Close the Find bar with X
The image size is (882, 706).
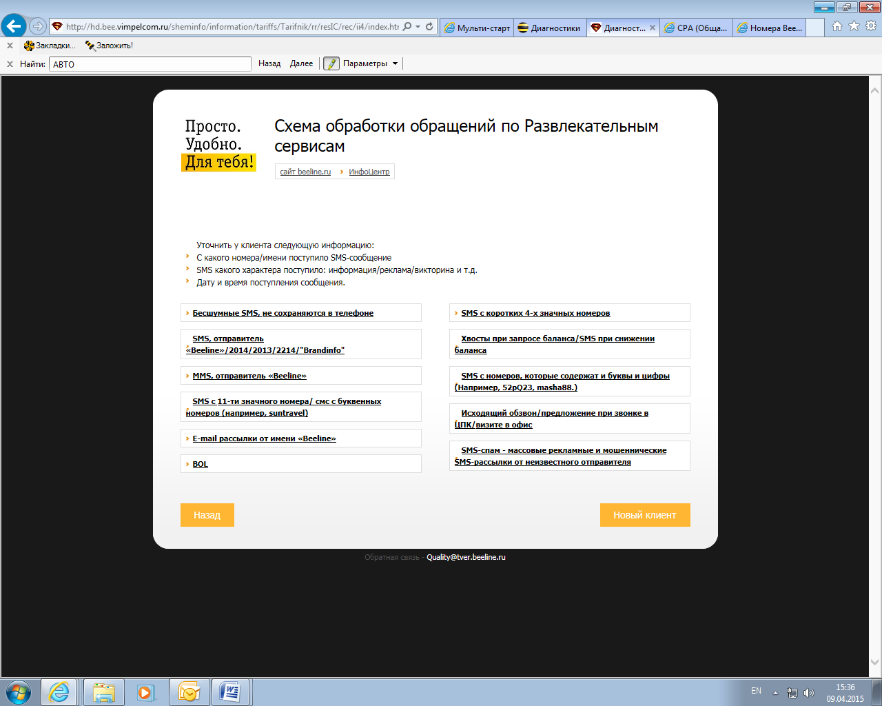(x=10, y=64)
